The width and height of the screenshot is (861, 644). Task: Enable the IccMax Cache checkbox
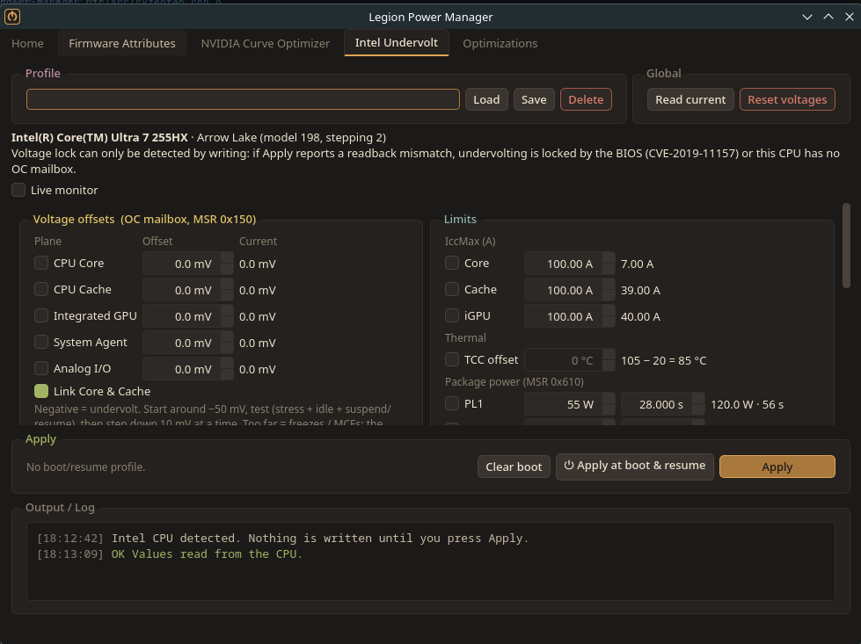[452, 289]
